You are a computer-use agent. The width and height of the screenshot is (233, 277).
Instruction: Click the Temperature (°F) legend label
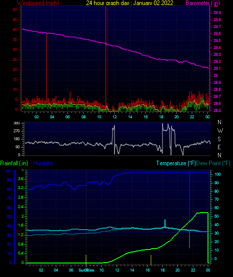(176, 163)
